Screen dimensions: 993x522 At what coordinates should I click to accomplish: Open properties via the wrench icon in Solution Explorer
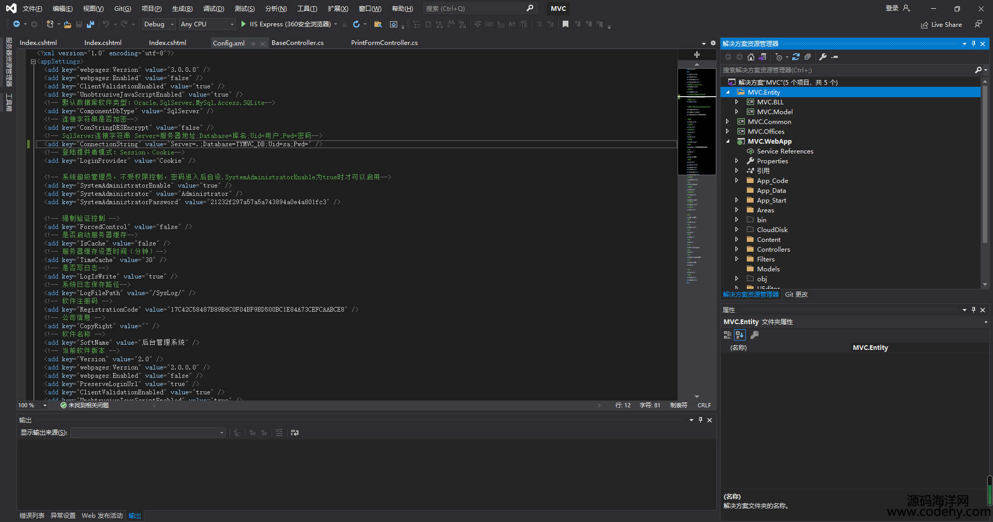823,57
